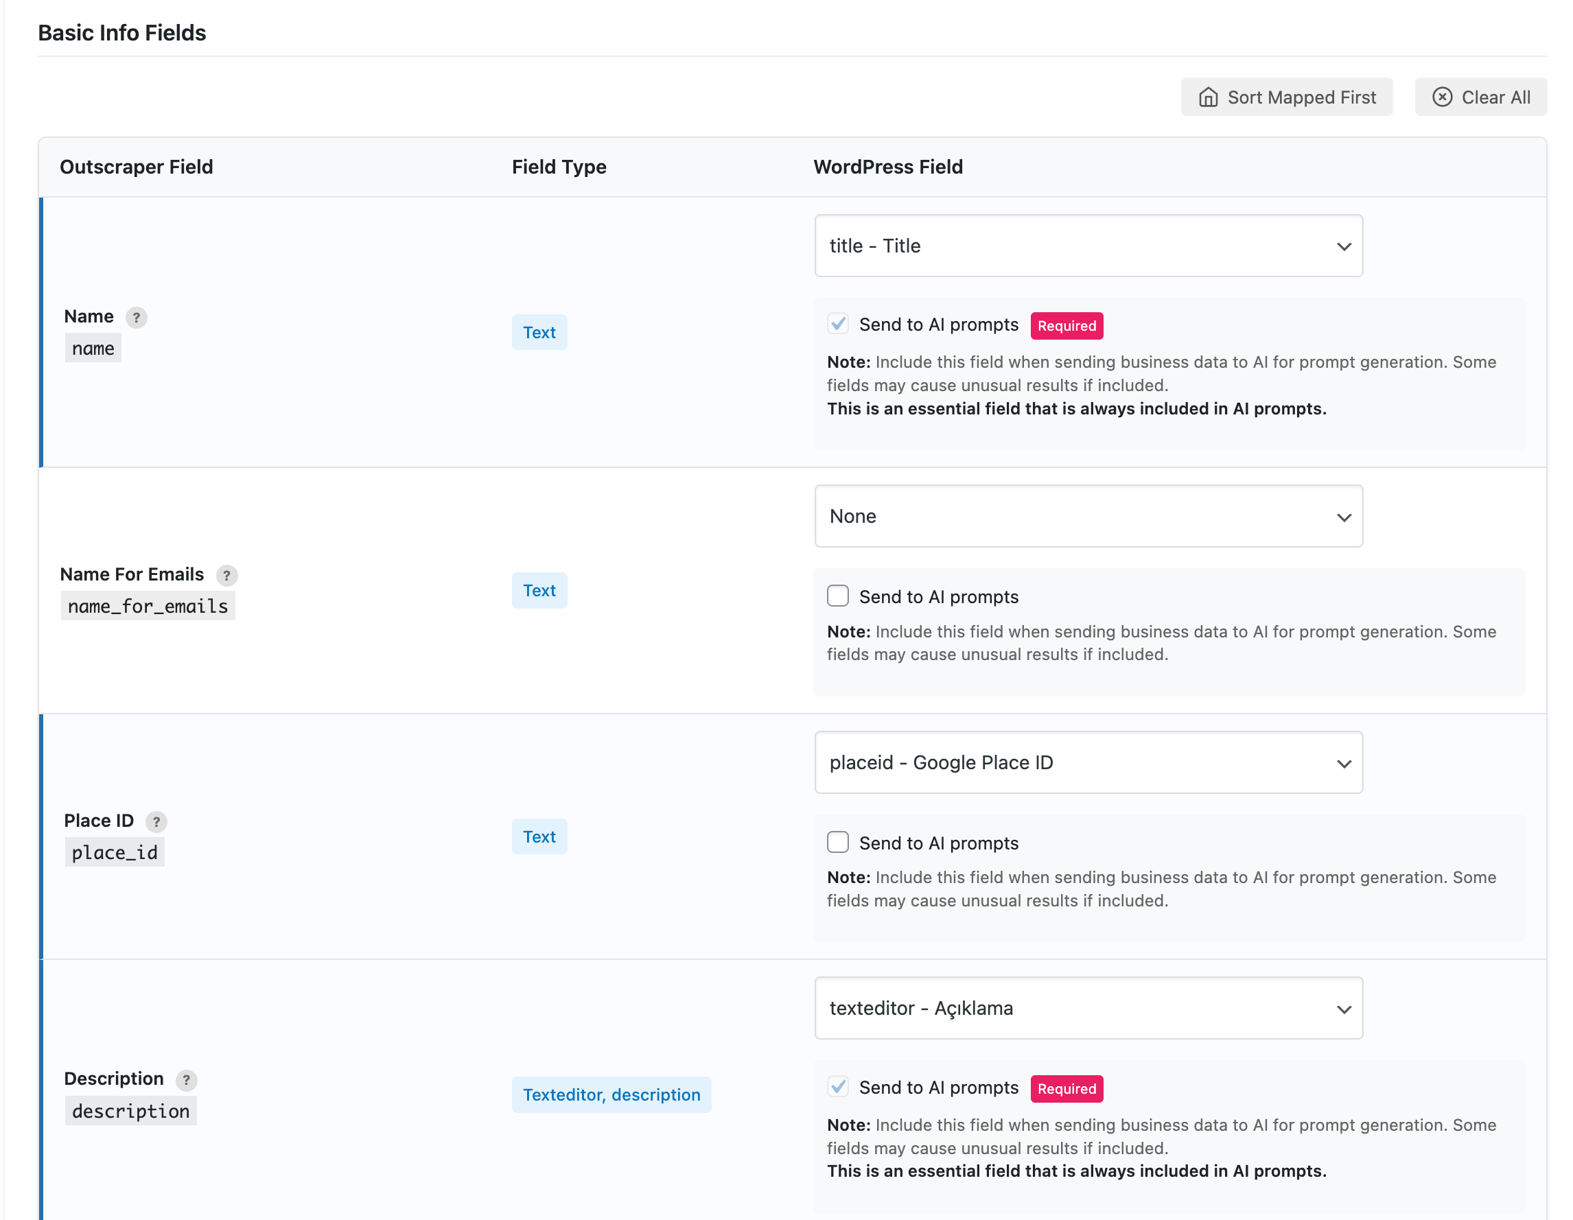Screen dimensions: 1573x1220
Task: Click the name_for_emails code label
Action: click(148, 607)
